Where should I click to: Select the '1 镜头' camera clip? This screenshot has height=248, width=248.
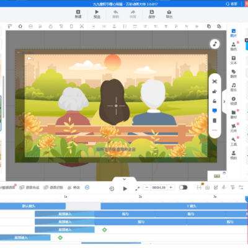174,206
